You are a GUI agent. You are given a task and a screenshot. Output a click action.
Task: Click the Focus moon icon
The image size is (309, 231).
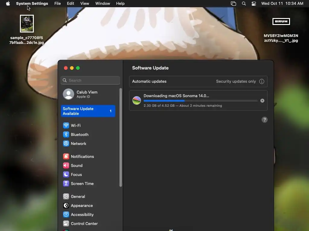click(x=66, y=174)
